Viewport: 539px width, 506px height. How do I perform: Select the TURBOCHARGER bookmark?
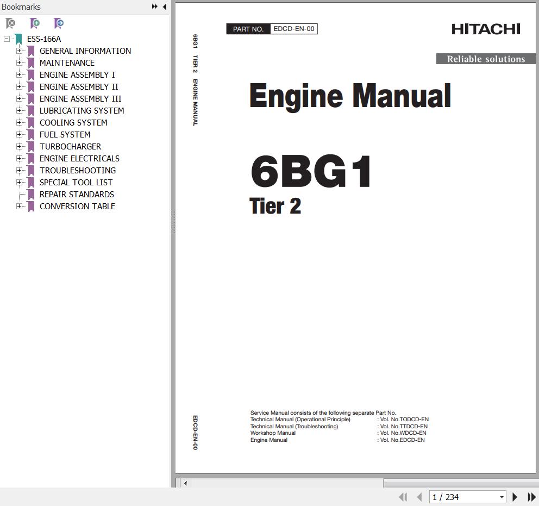(70, 147)
